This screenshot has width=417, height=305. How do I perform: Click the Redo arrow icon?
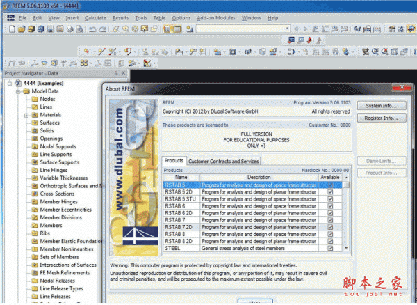click(x=102, y=29)
